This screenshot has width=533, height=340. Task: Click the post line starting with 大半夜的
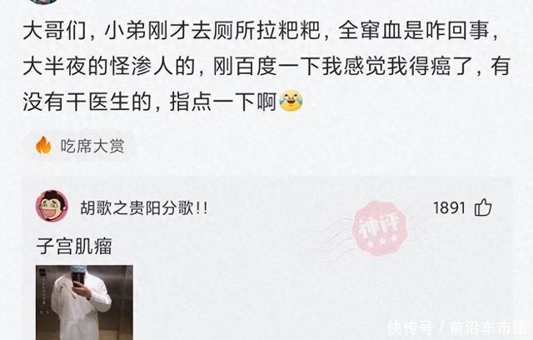pos(266,67)
